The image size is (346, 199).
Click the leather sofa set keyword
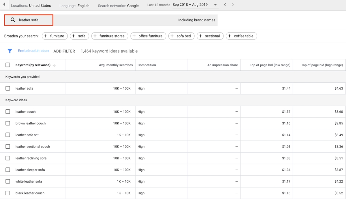(x=27, y=135)
